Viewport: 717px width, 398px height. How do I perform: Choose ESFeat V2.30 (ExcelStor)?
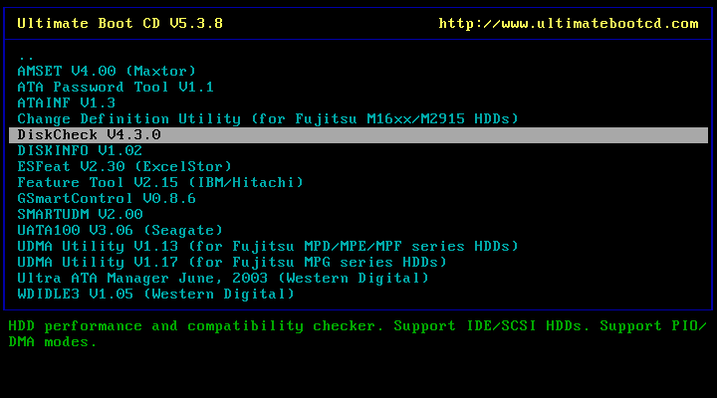click(x=124, y=167)
